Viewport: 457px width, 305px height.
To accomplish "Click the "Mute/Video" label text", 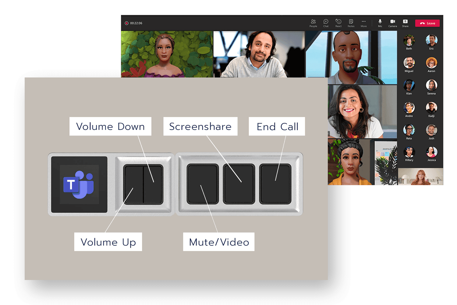I will pos(219,242).
